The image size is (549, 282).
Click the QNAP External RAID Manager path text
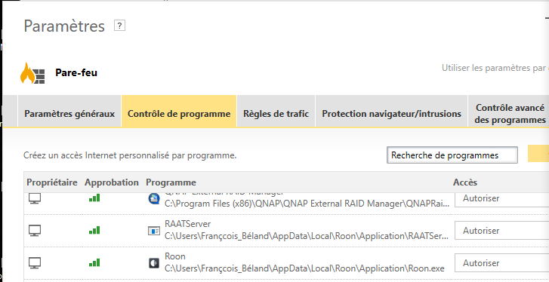click(307, 204)
